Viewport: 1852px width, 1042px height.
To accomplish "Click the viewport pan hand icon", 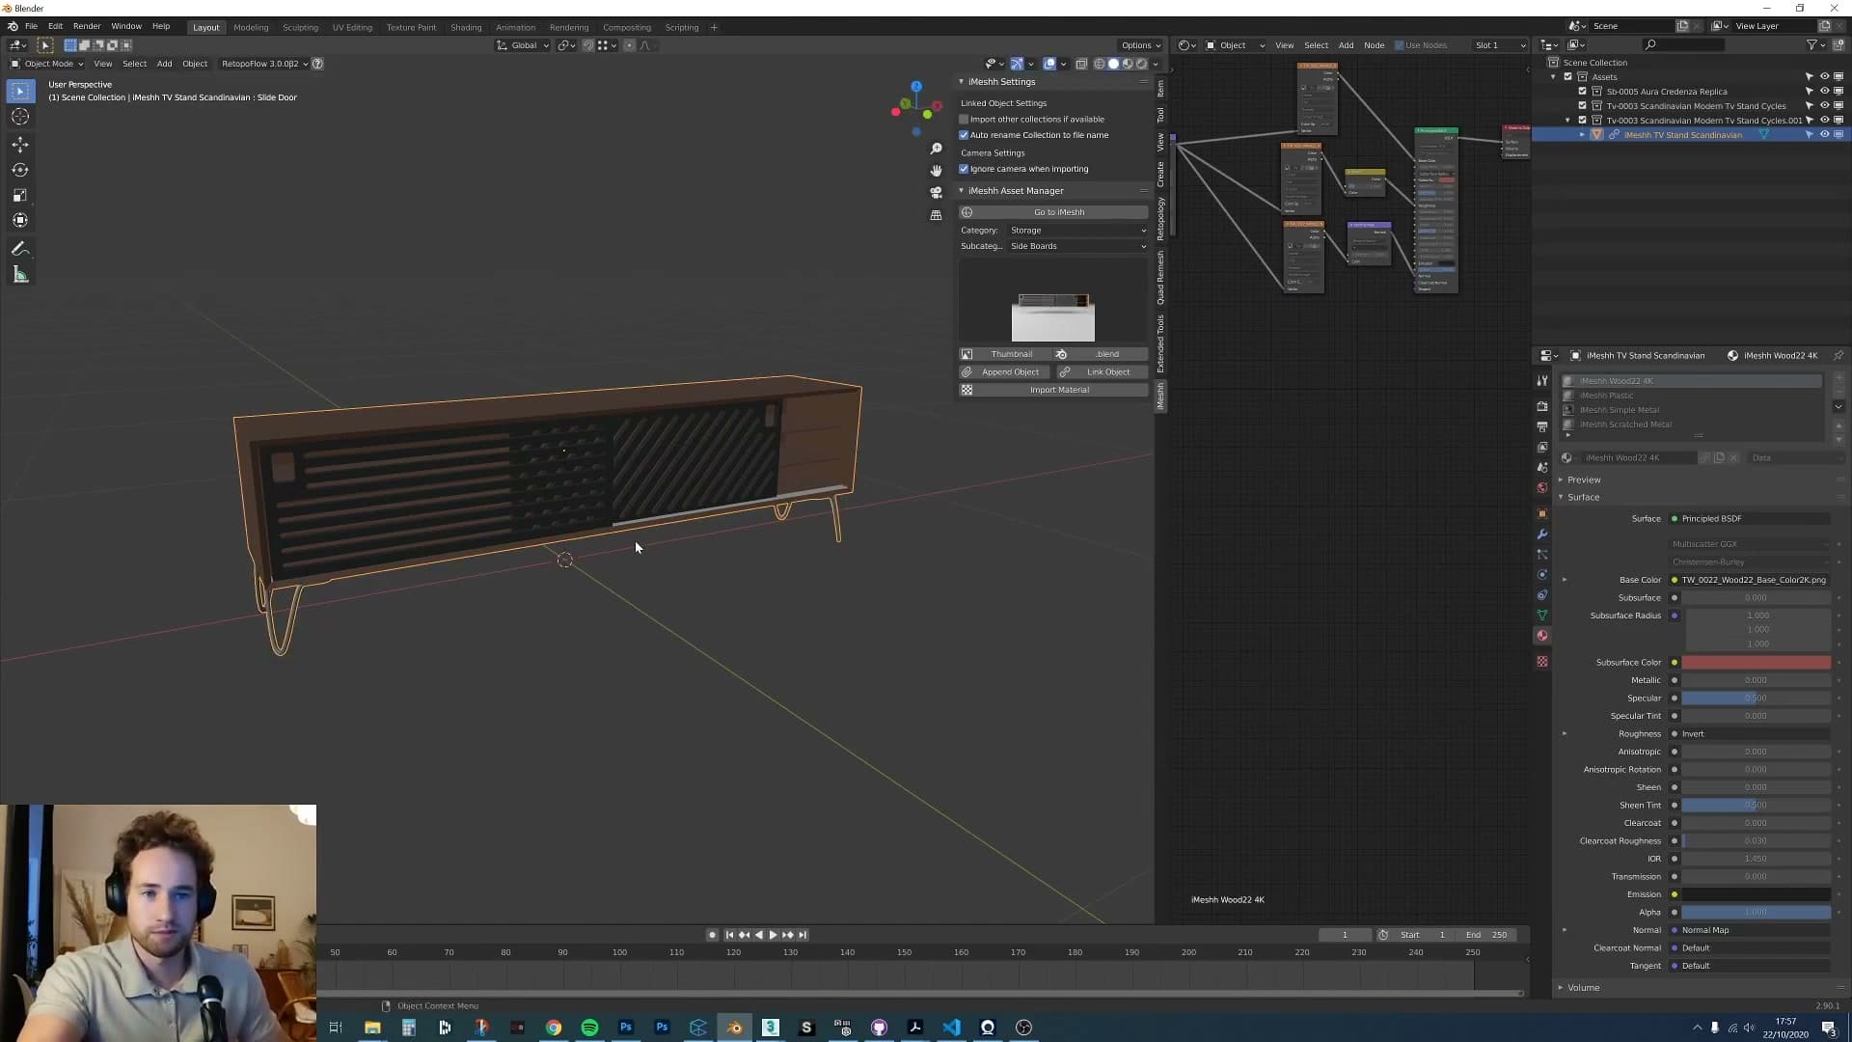I will 936,171.
